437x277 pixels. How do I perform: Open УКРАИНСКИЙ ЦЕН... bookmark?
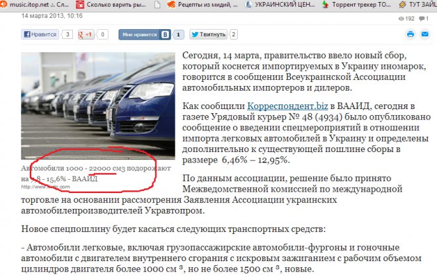coord(280,5)
